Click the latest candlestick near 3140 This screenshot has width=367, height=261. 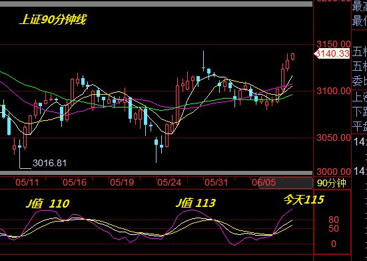tap(292, 57)
